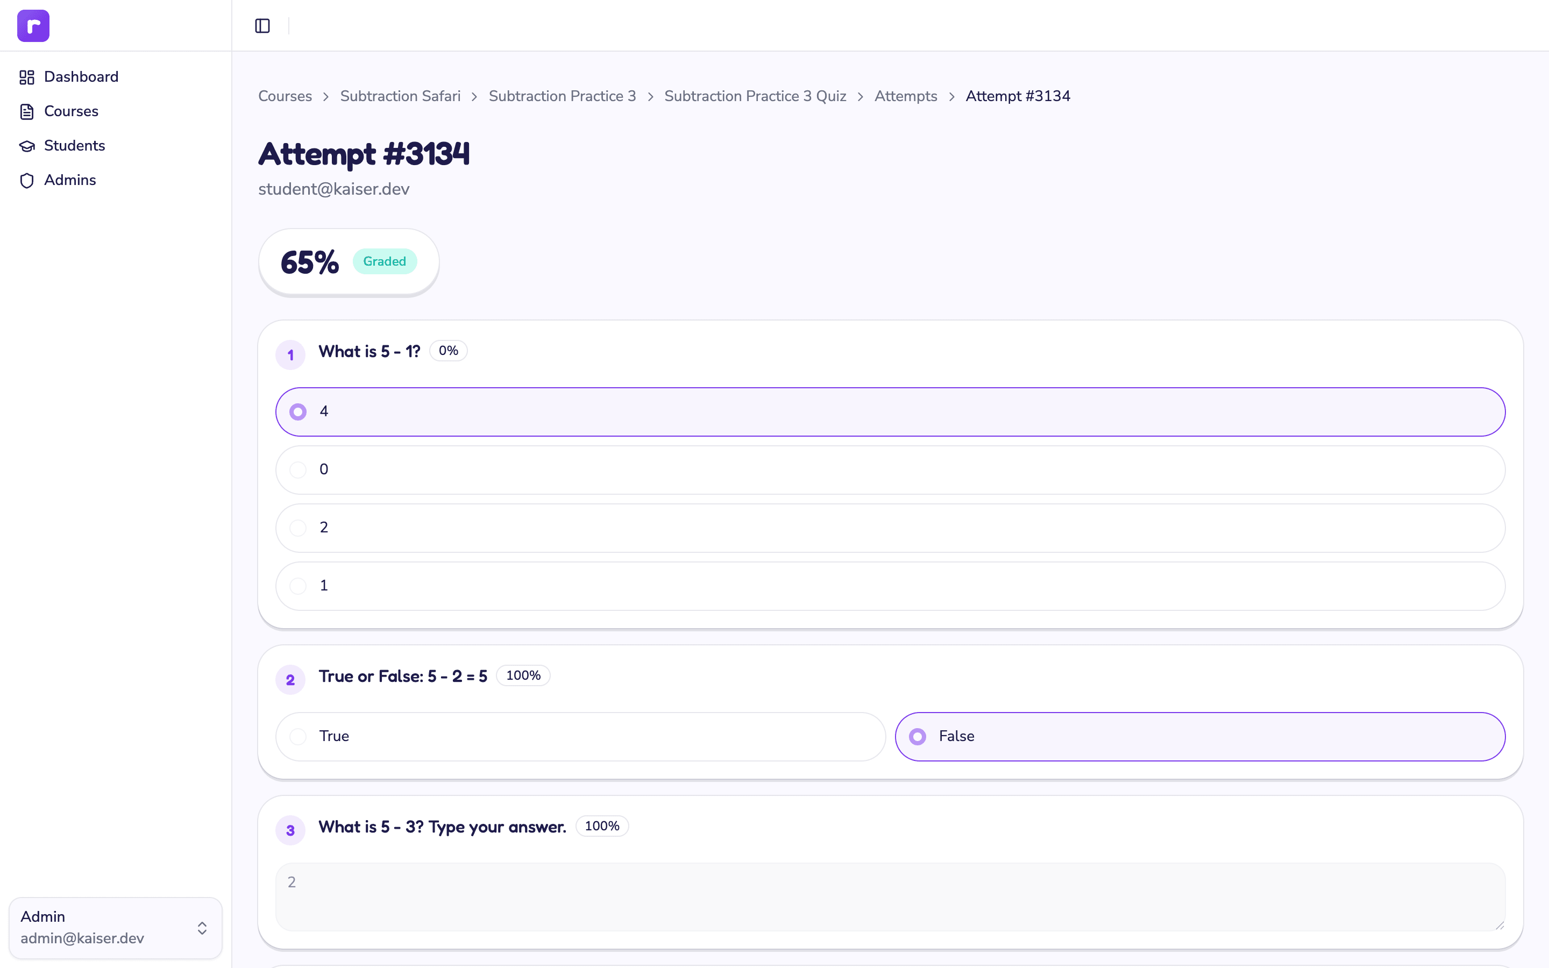Expand the Admin account switcher
Image resolution: width=1549 pixels, height=968 pixels.
point(115,928)
